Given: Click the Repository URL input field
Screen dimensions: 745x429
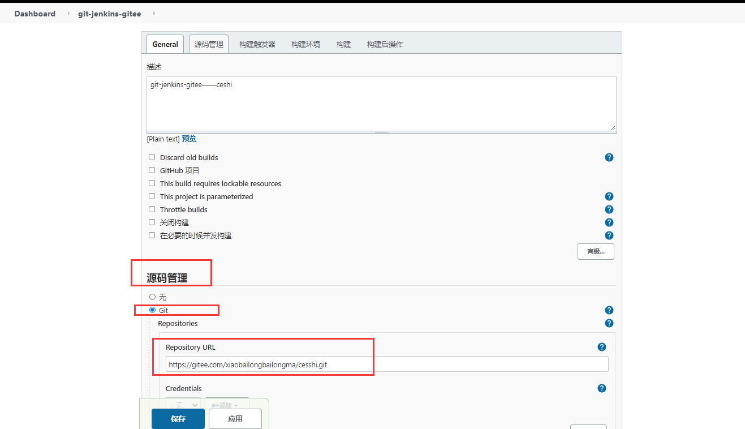Looking at the screenshot, I should (387, 364).
